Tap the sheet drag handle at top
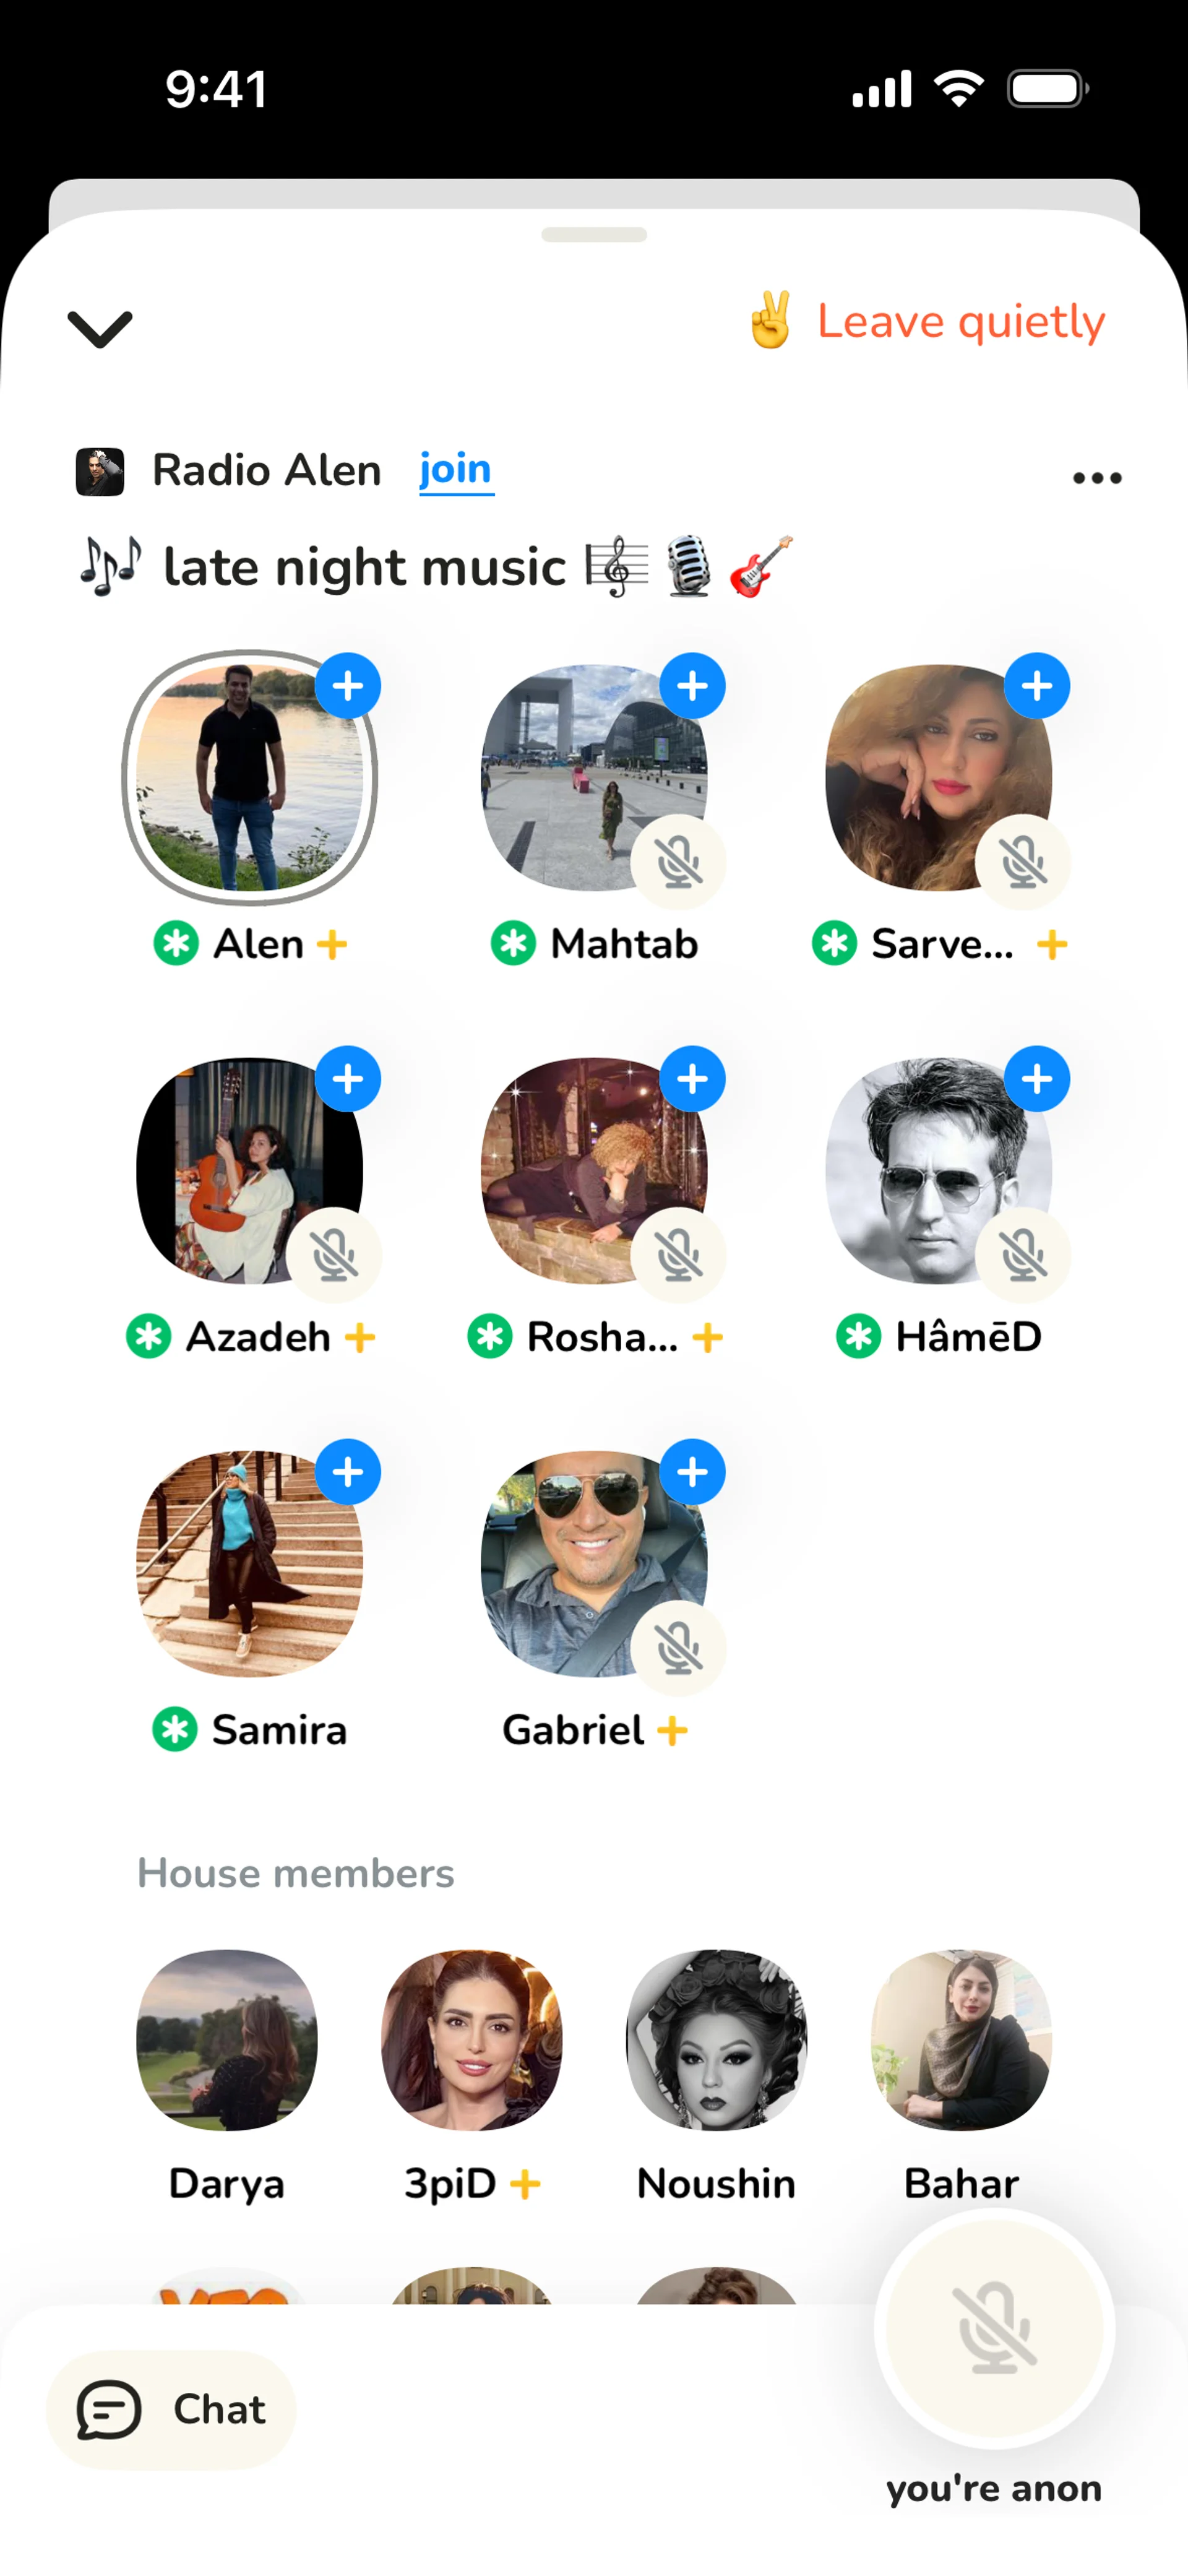The image size is (1188, 2576). (x=594, y=235)
